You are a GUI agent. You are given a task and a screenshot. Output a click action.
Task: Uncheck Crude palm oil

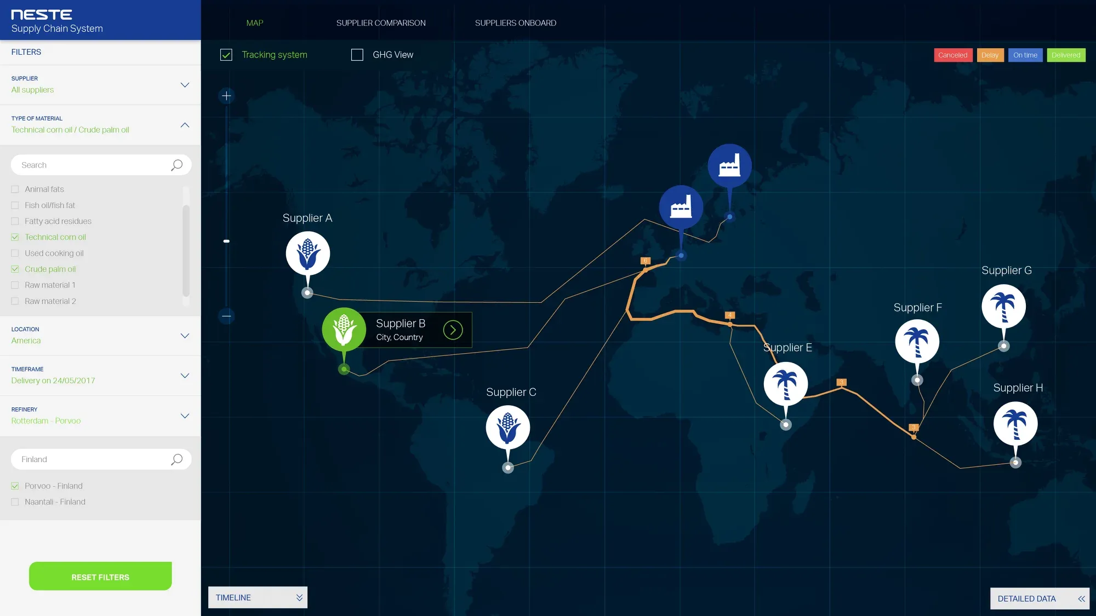click(x=15, y=269)
